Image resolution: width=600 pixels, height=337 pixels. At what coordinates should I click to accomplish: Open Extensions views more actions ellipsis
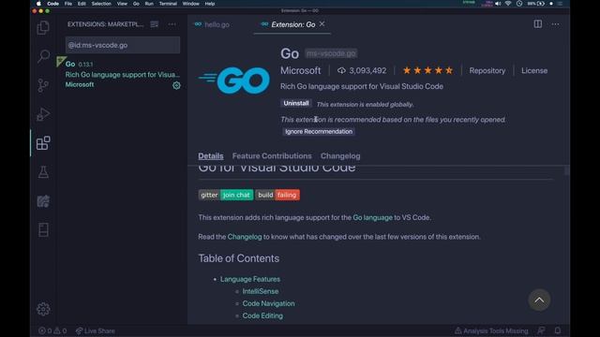tap(172, 24)
